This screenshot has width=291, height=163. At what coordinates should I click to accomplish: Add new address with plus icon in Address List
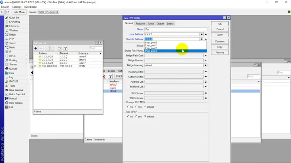(36, 48)
